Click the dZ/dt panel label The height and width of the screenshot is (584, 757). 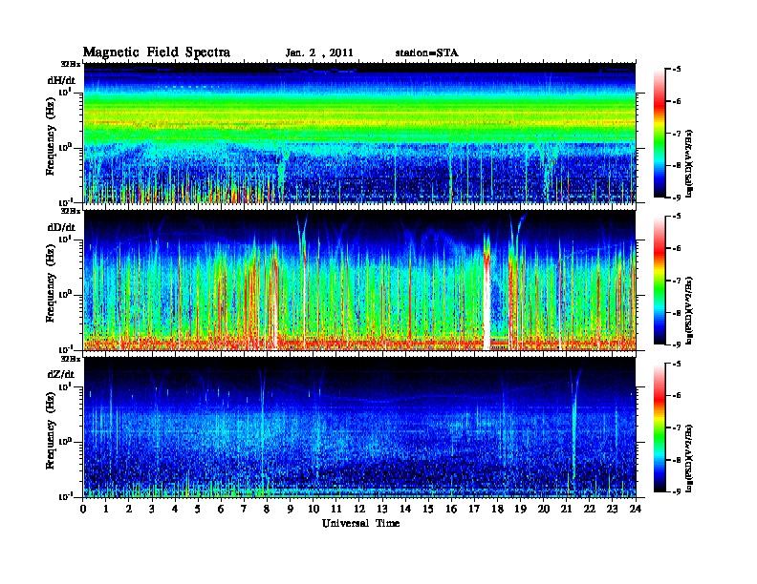61,374
